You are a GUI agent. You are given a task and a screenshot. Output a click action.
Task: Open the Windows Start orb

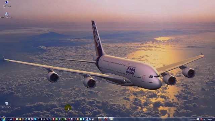pos(4,119)
